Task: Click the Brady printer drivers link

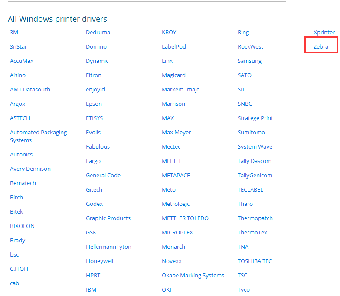Action: point(17,240)
